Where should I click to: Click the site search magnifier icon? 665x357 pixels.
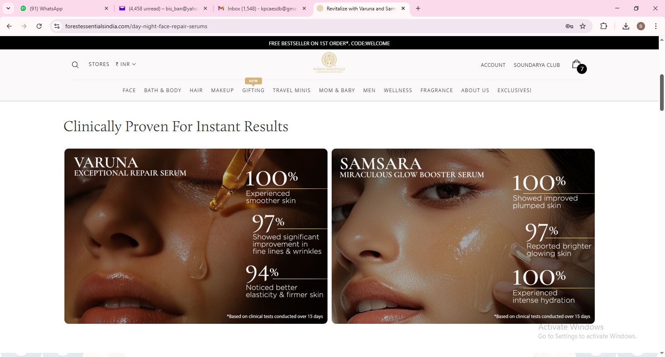pos(75,65)
